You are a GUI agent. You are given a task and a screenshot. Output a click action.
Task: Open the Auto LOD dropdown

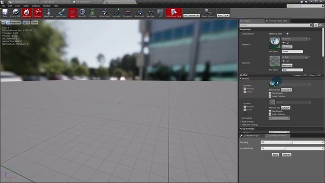(x=223, y=16)
